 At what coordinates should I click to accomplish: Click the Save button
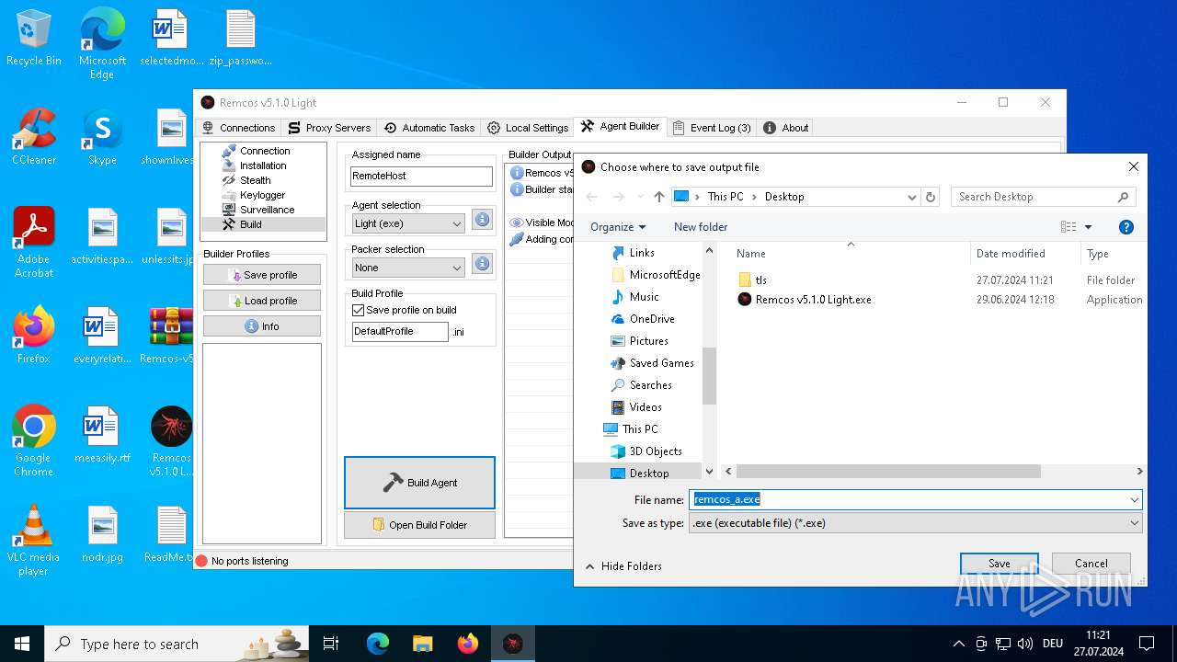999,564
